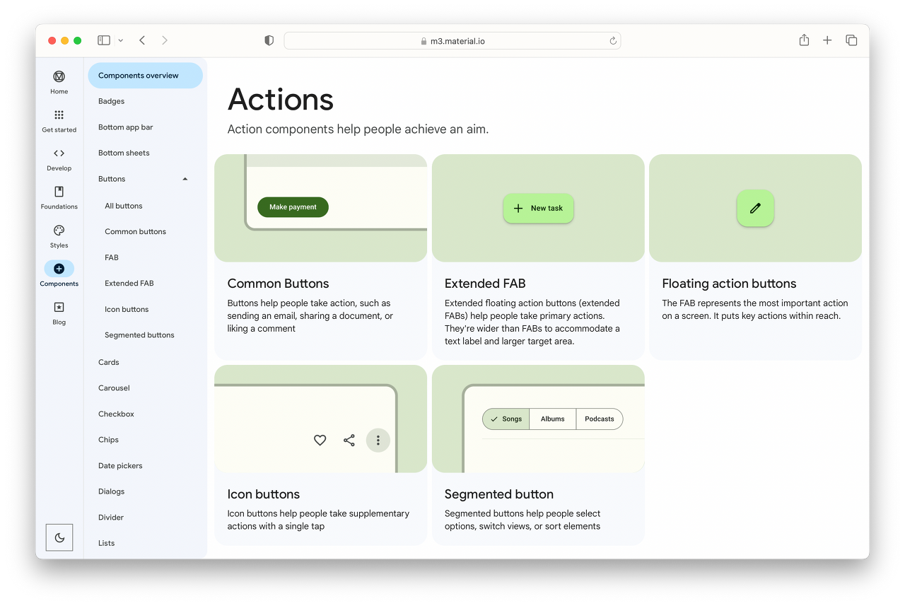Select the Podcasts segment
This screenshot has height=606, width=905.
point(600,419)
